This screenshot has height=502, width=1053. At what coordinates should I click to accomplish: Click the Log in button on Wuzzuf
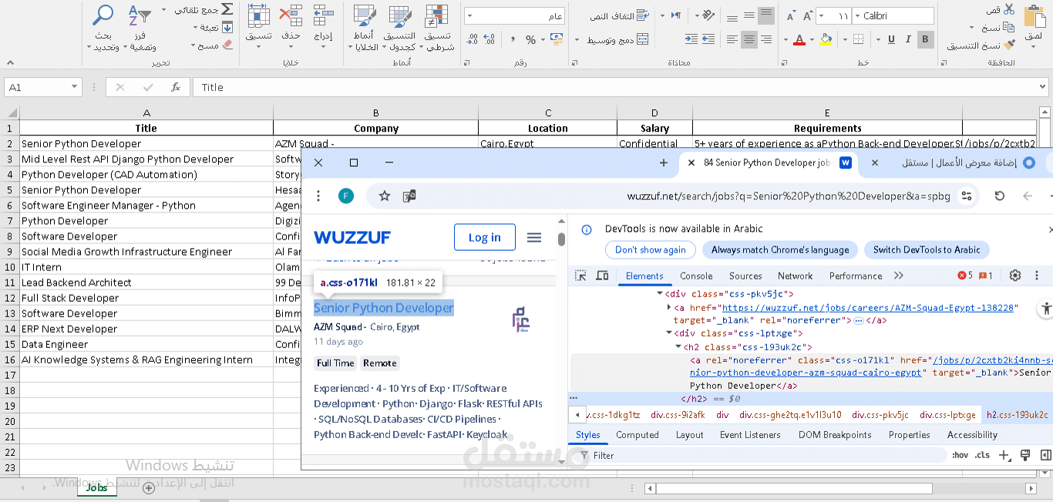(x=484, y=237)
